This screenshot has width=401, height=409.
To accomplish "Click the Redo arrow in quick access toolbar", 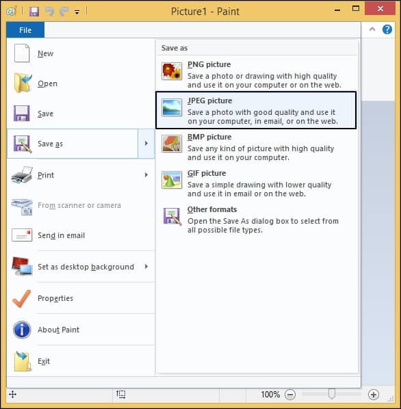I will 64,12.
